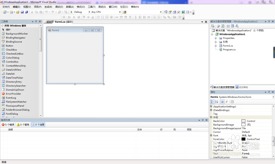Viewport: 275px width, 164px height.
Task: Select the CheckBox control in Toolbox
Action: coord(11,50)
